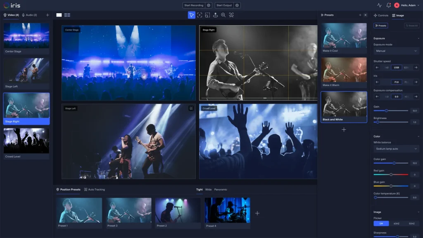
Task: Open the White balance dropdown
Action: (x=396, y=149)
